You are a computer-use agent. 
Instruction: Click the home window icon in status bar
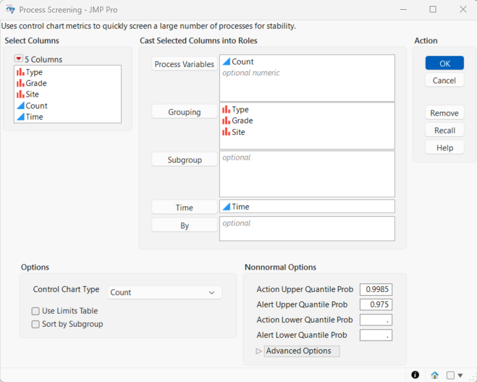click(x=435, y=375)
